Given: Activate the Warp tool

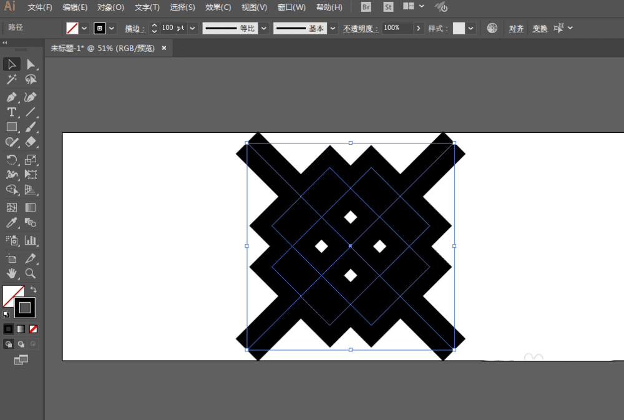Looking at the screenshot, I should (11, 174).
